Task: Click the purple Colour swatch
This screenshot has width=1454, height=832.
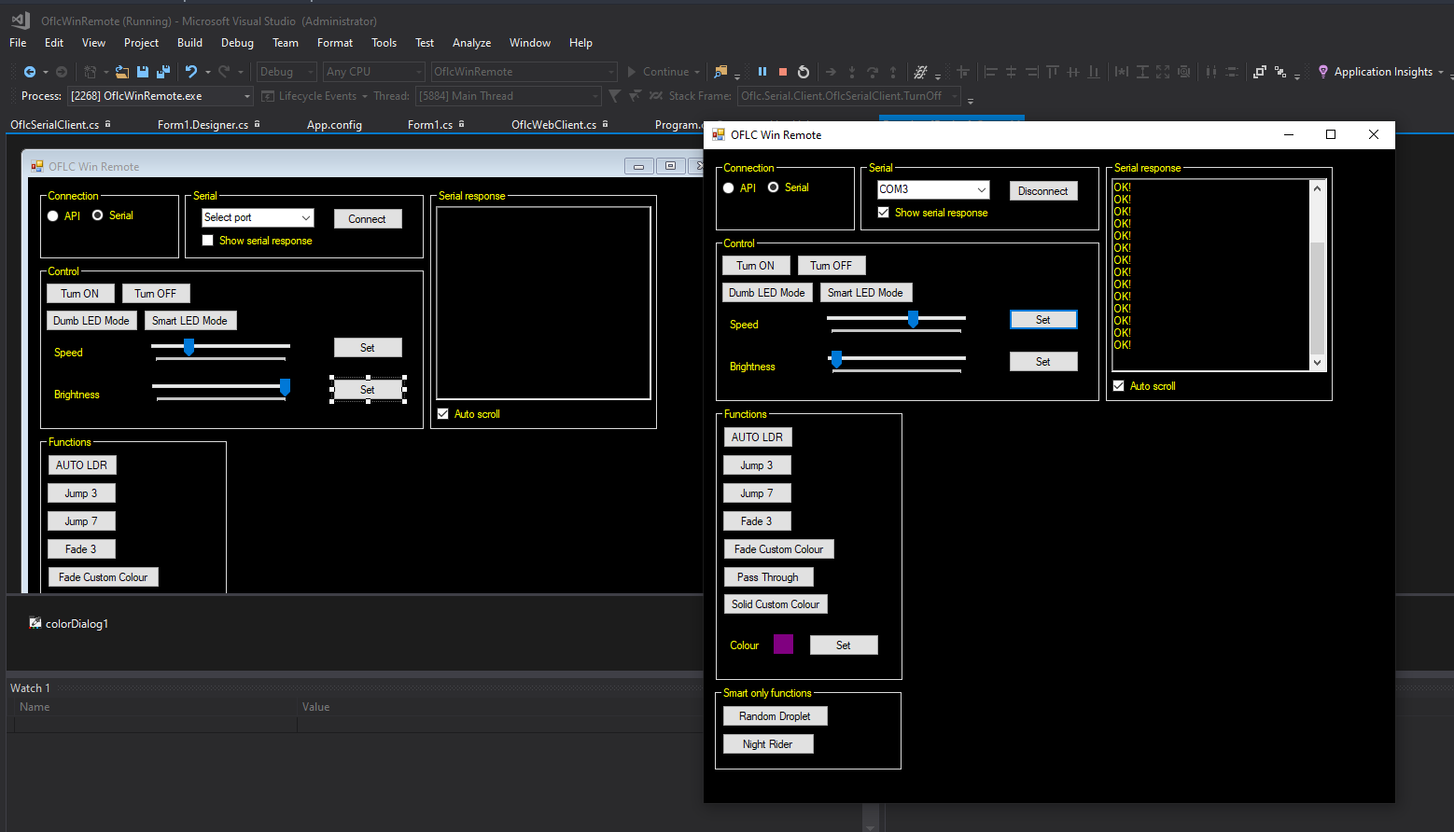Action: pyautogui.click(x=784, y=645)
